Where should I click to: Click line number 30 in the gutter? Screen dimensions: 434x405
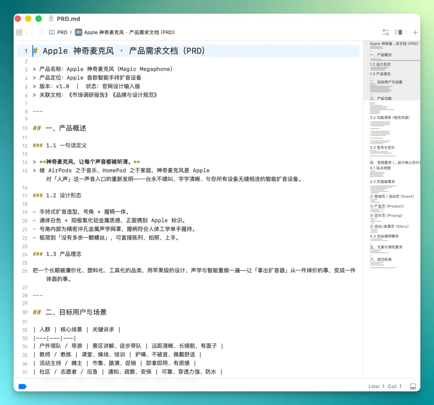25,312
